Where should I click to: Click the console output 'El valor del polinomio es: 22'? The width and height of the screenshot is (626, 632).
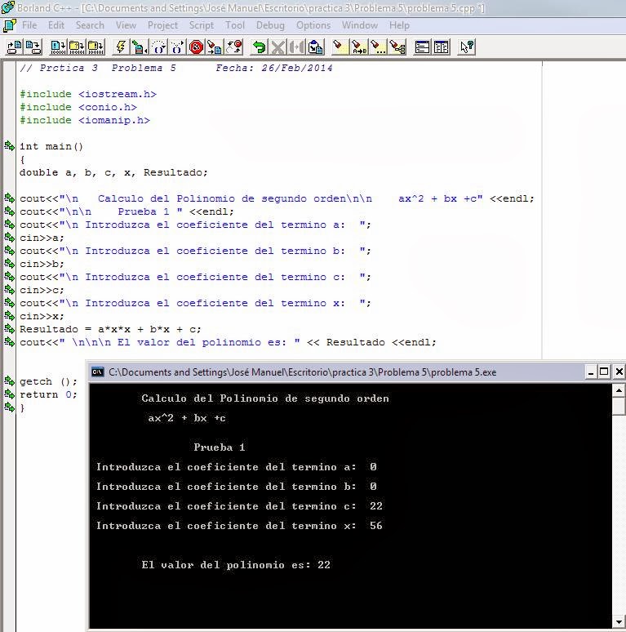[236, 565]
